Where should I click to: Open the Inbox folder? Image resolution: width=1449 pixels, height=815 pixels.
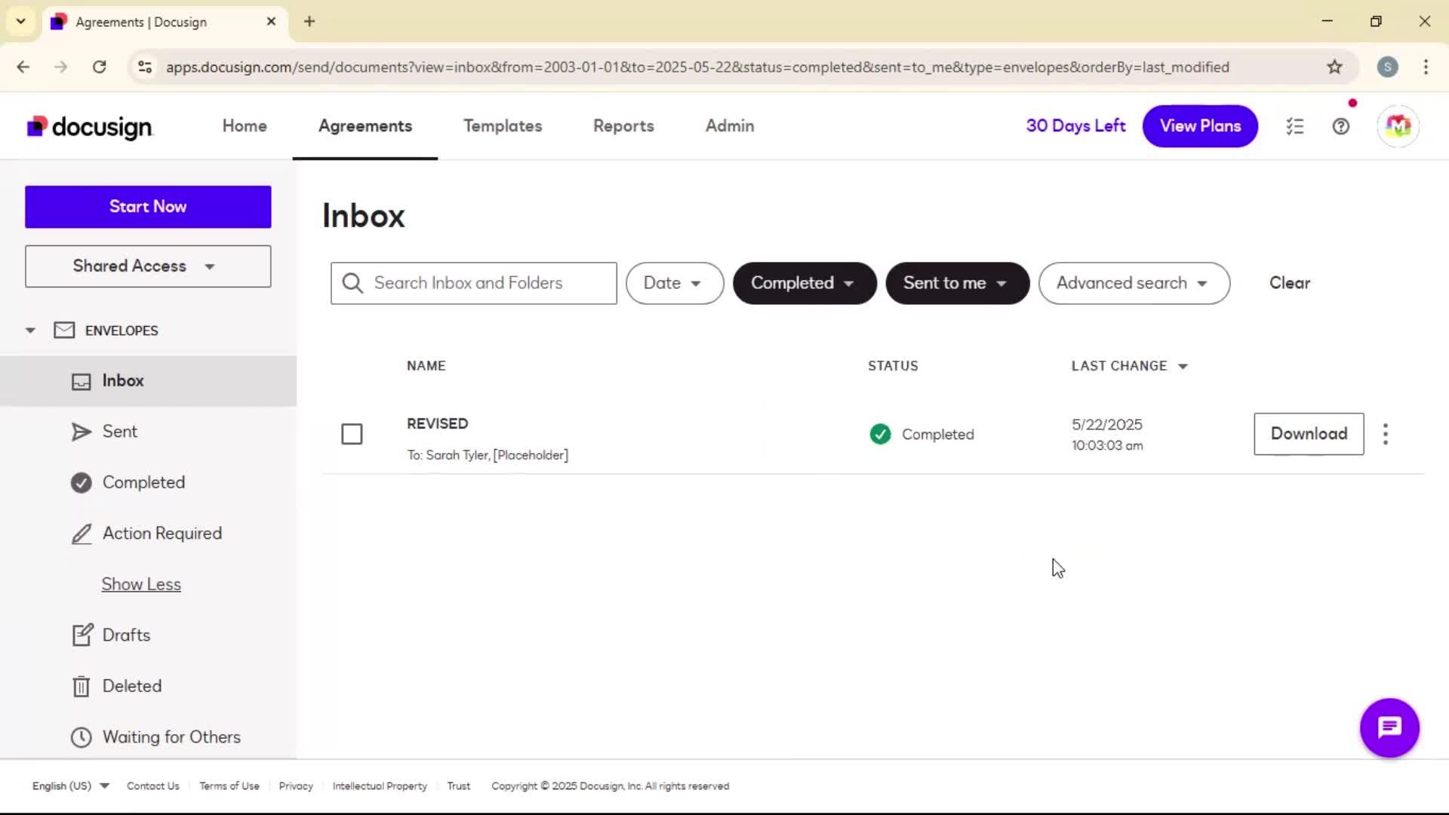pos(148,381)
